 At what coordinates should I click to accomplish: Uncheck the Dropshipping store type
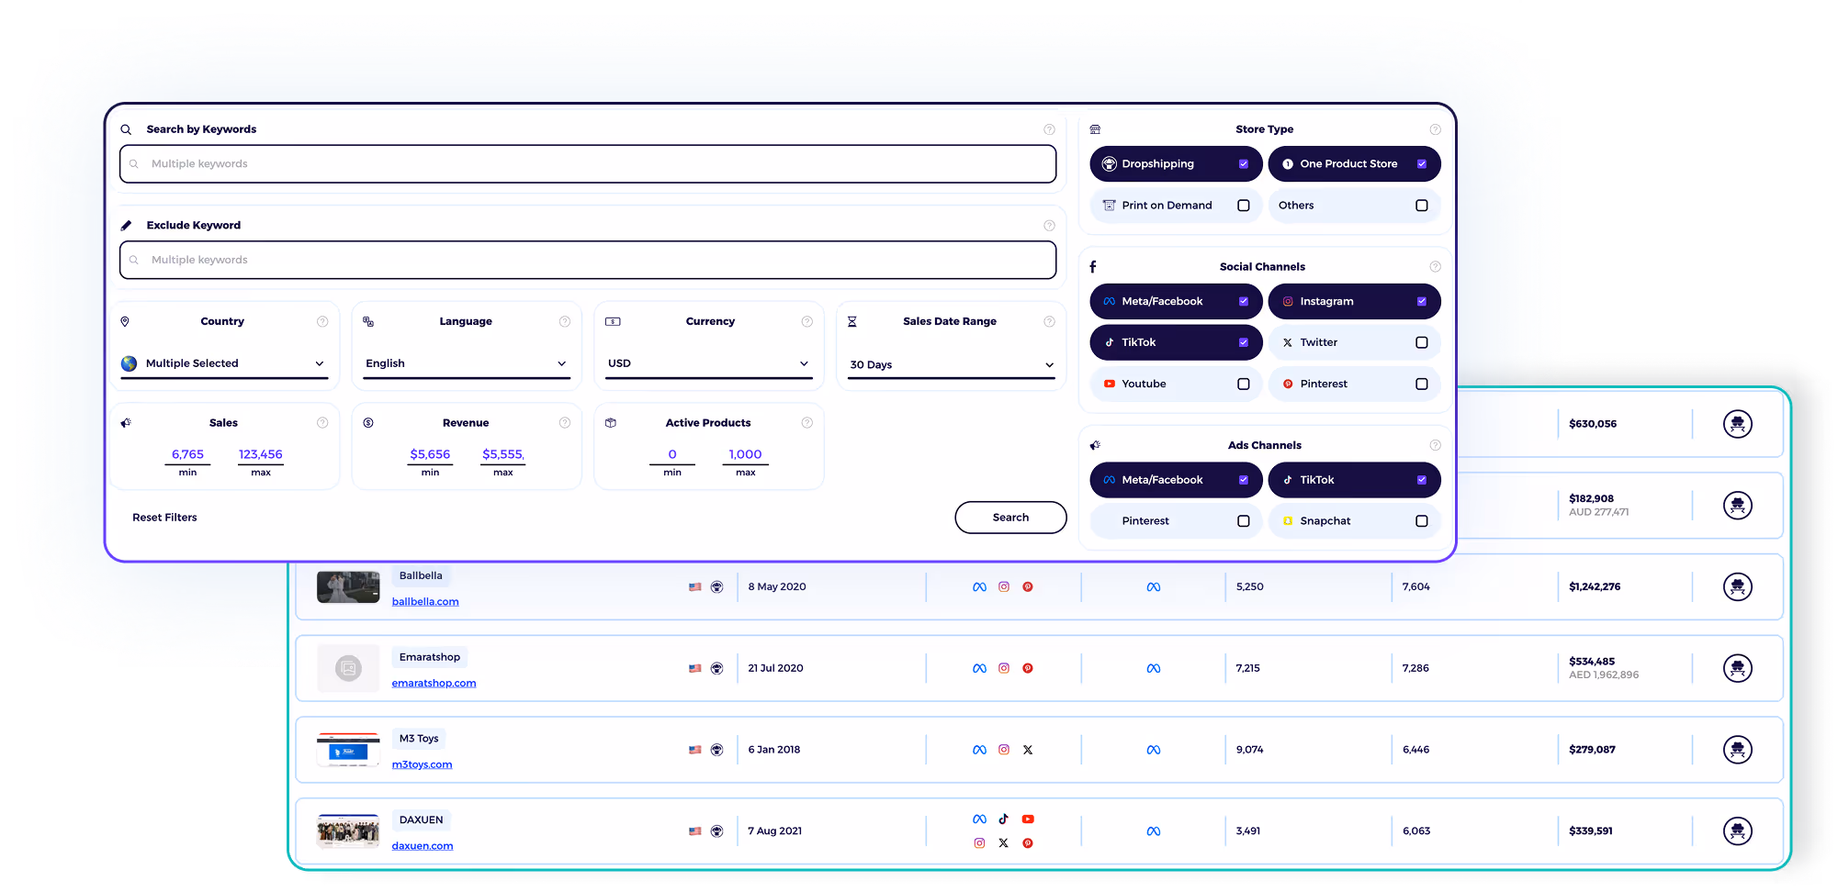pyautogui.click(x=1244, y=164)
